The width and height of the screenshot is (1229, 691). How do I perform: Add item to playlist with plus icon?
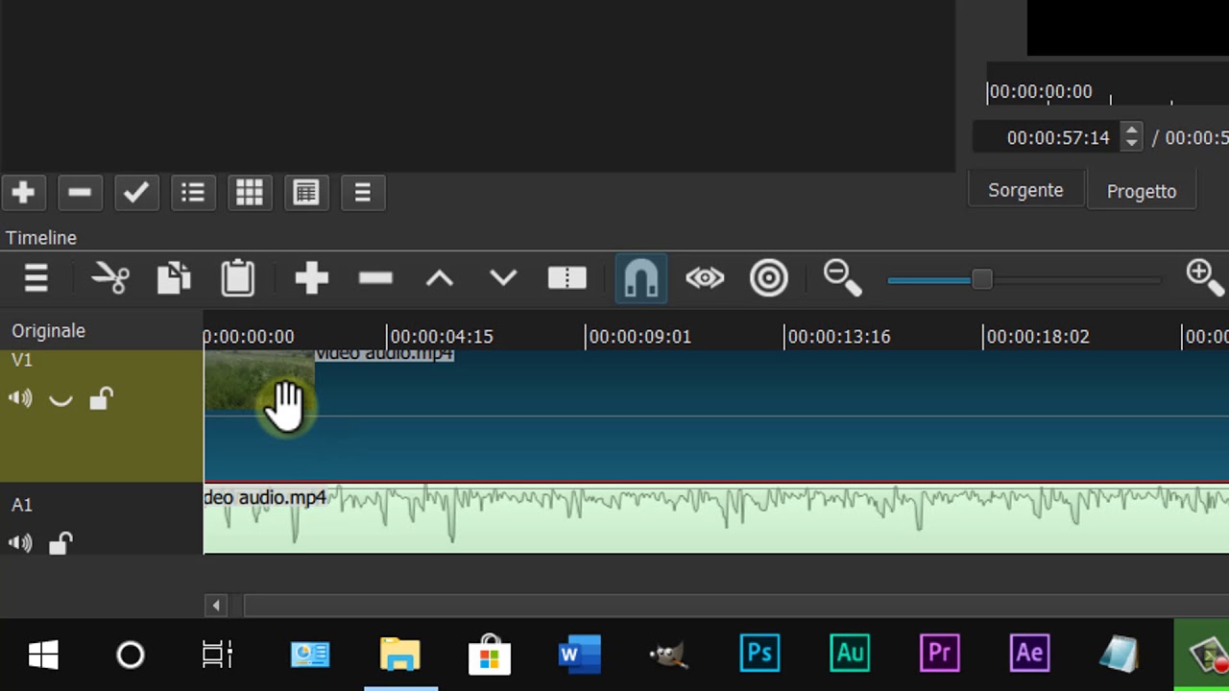(24, 193)
